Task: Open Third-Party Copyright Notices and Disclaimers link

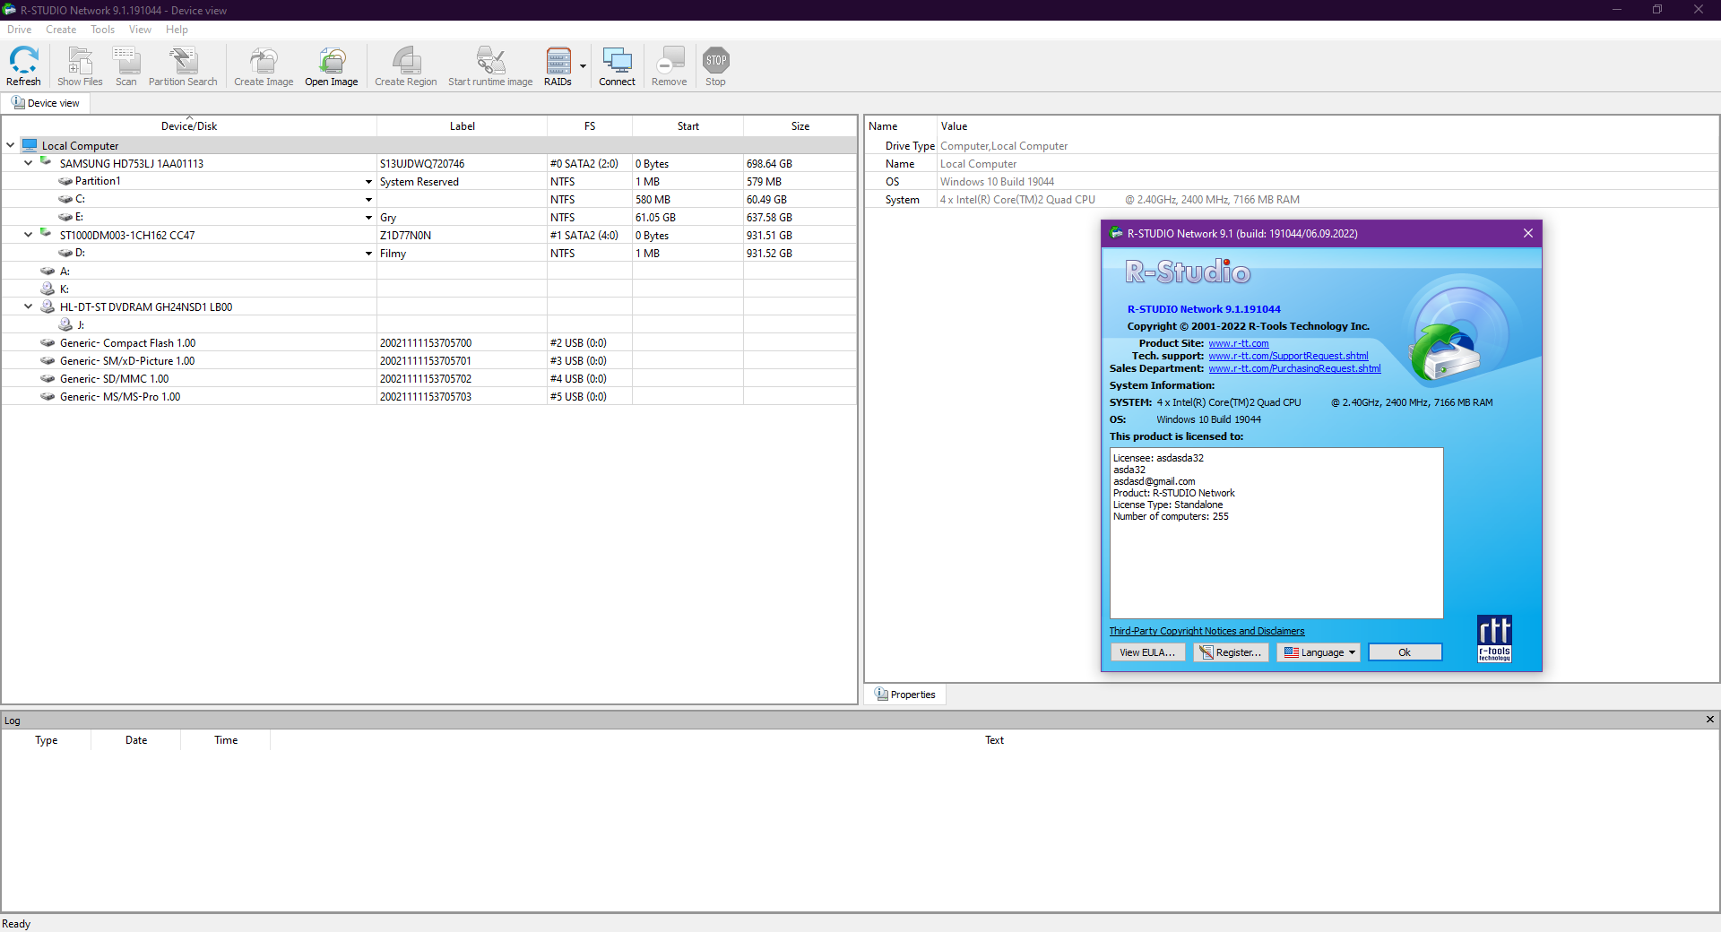Action: click(x=1206, y=631)
